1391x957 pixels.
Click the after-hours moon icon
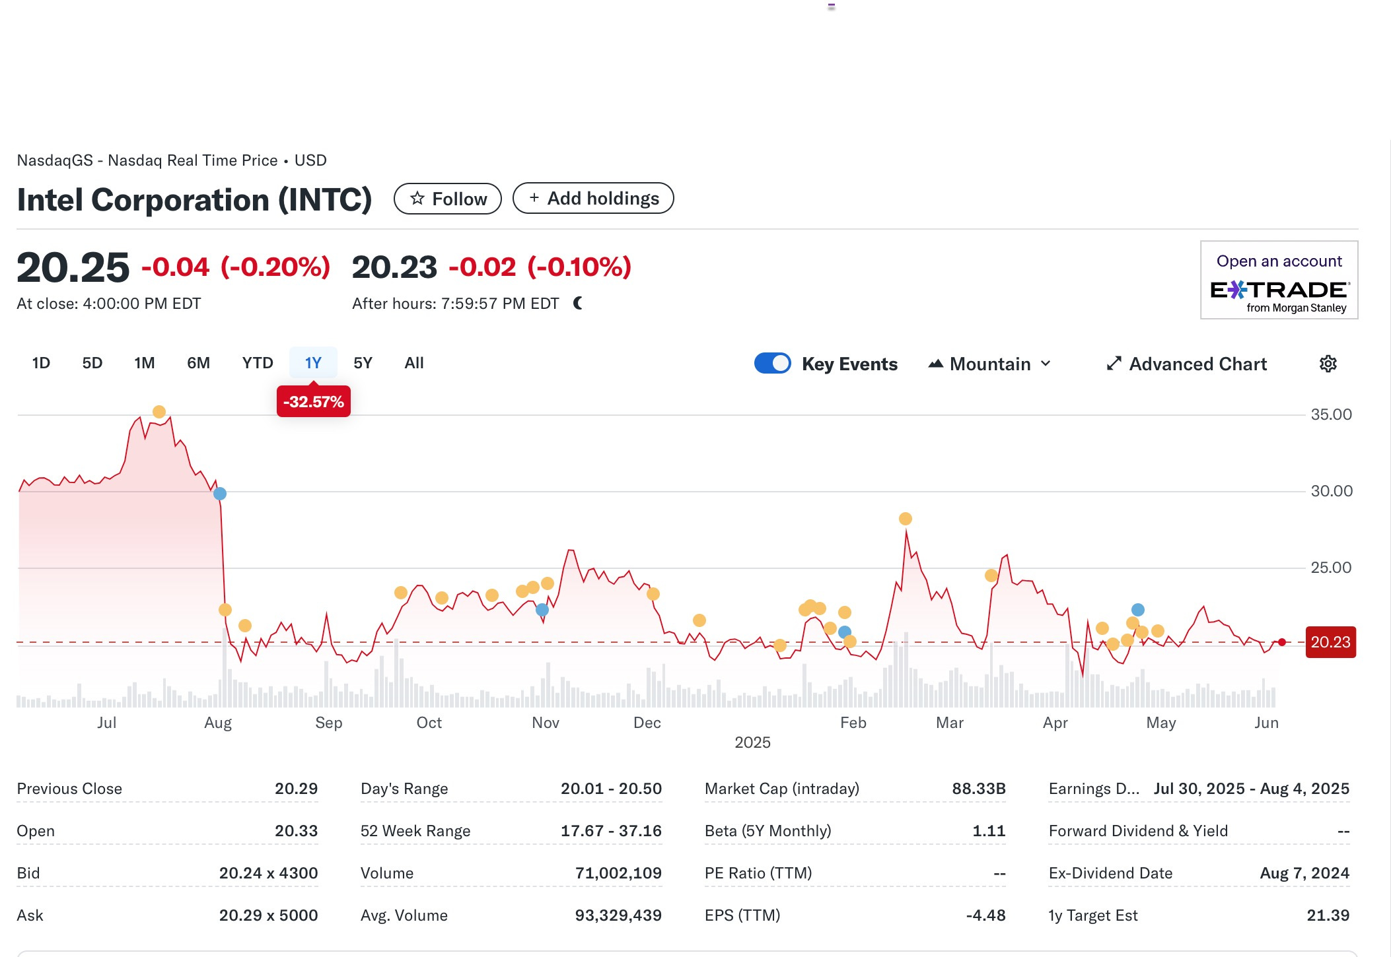(578, 303)
